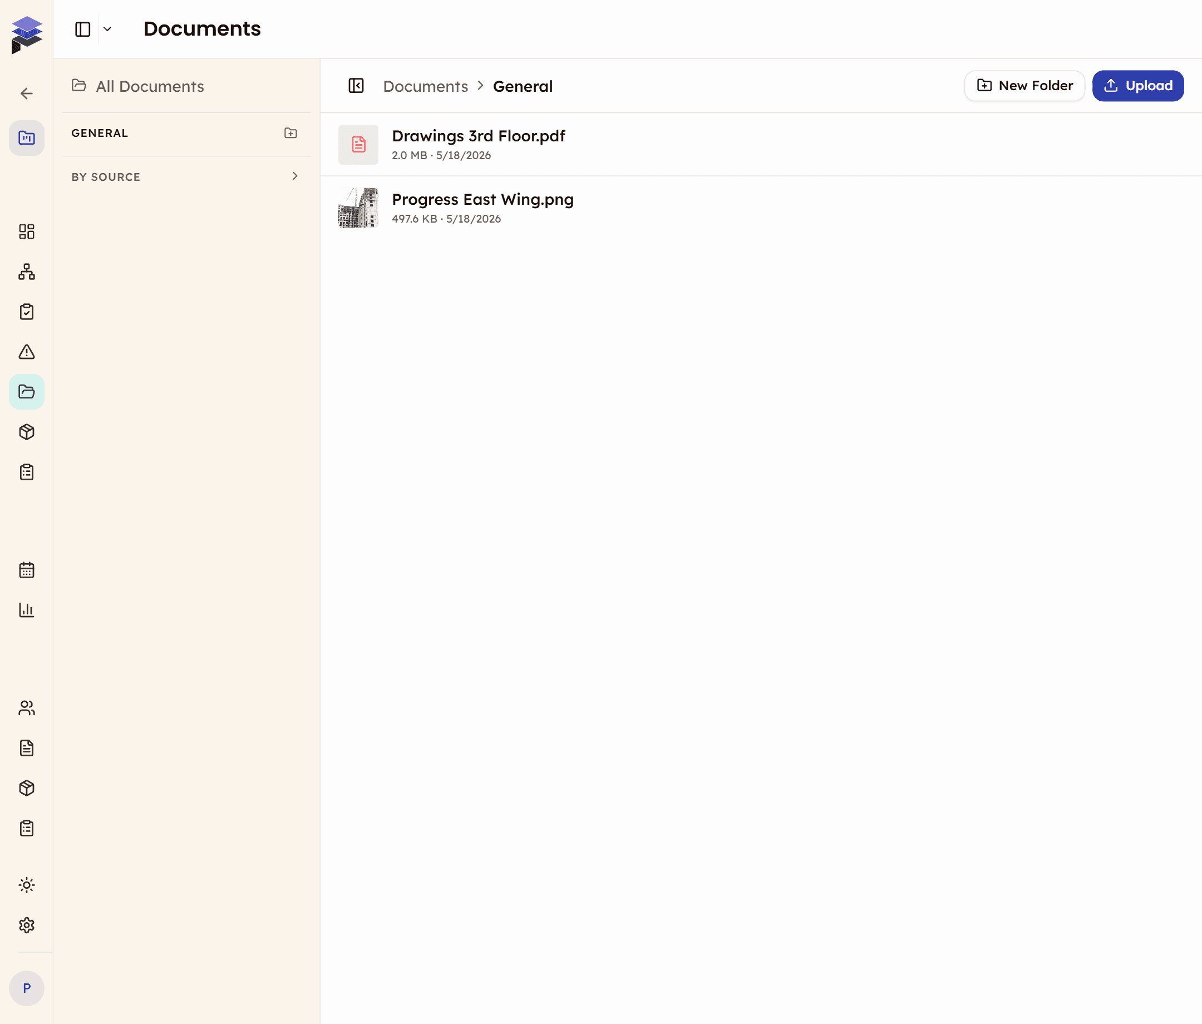1202x1024 pixels.
Task: Click the 2.0 MB · 5/18/2026 file details
Action: (441, 155)
